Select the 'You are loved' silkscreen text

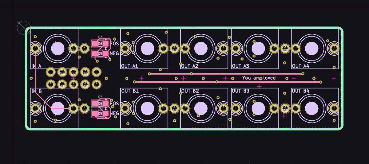point(259,78)
